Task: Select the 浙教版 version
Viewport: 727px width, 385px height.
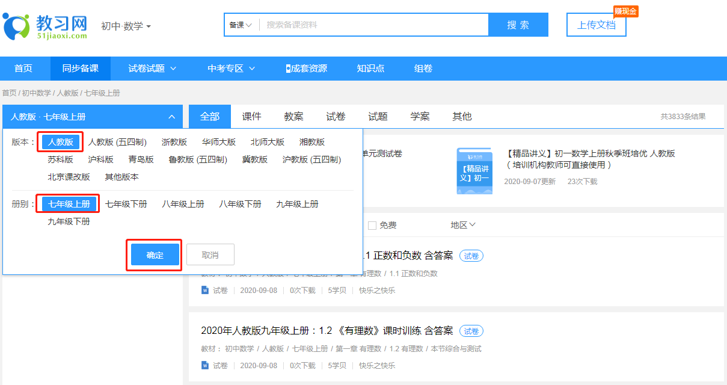Action: pos(174,143)
